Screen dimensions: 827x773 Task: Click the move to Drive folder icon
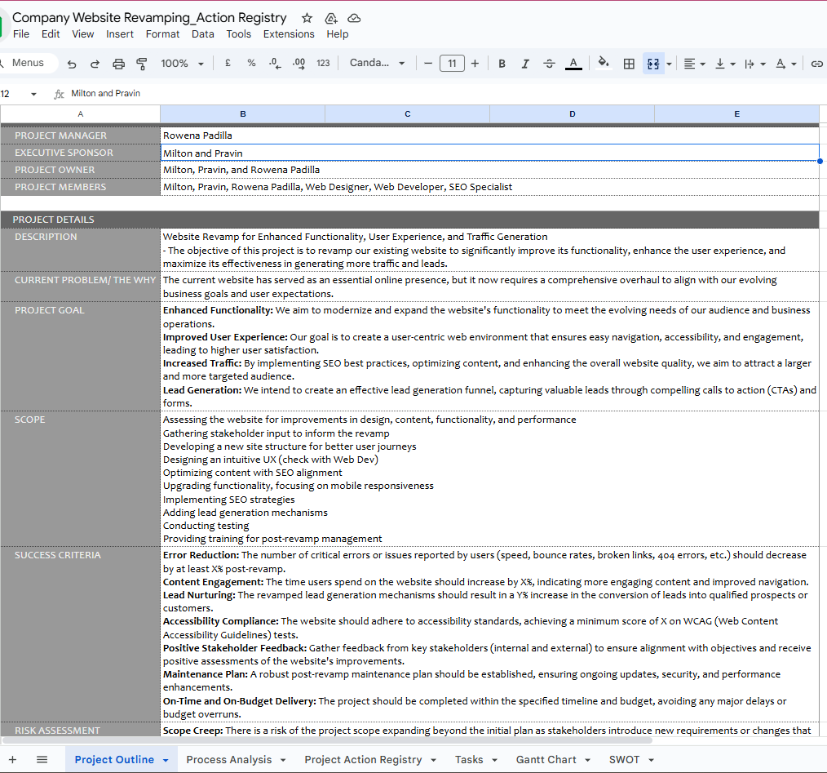point(330,18)
